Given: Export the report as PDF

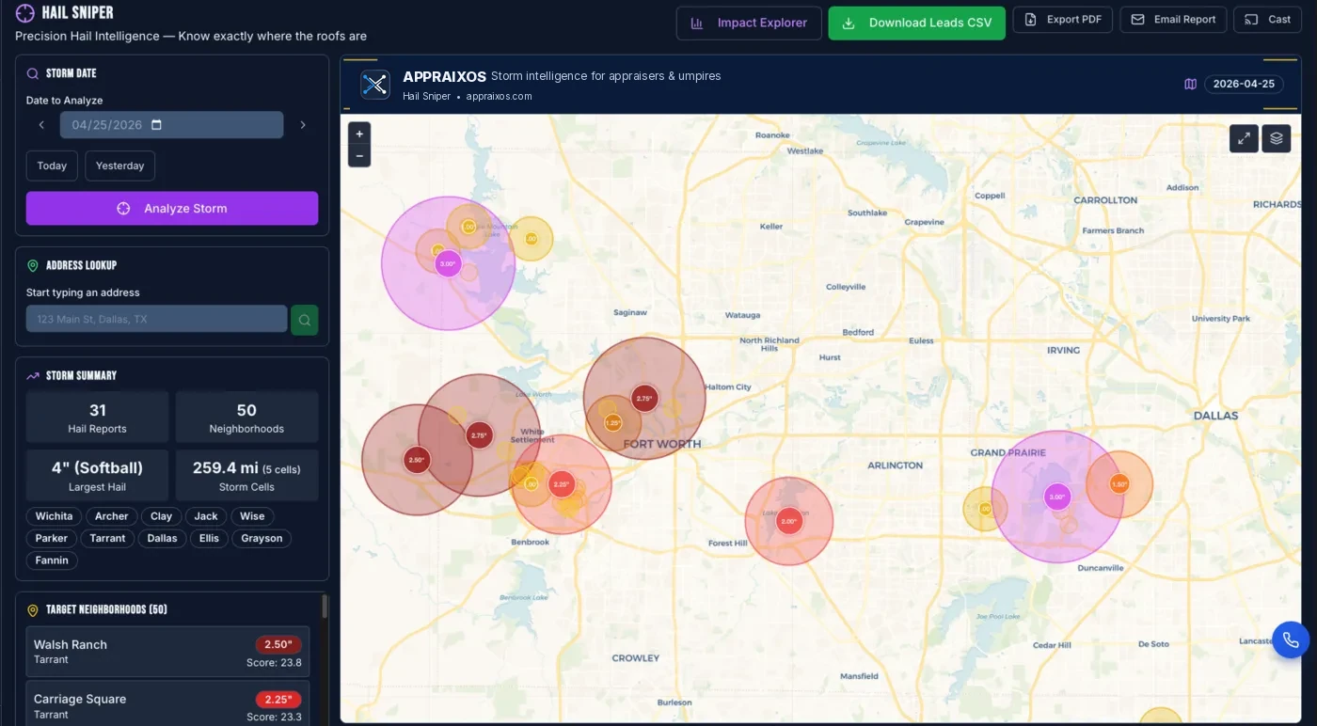Looking at the screenshot, I should pos(1062,20).
